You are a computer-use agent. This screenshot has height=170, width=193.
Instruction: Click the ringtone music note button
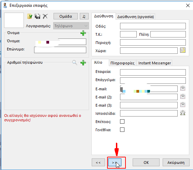[x=84, y=16]
